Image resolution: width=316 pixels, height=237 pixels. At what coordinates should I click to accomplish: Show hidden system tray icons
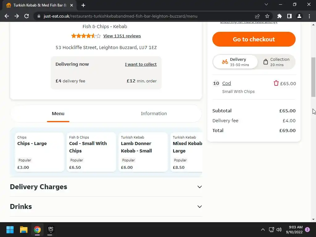click(x=263, y=230)
